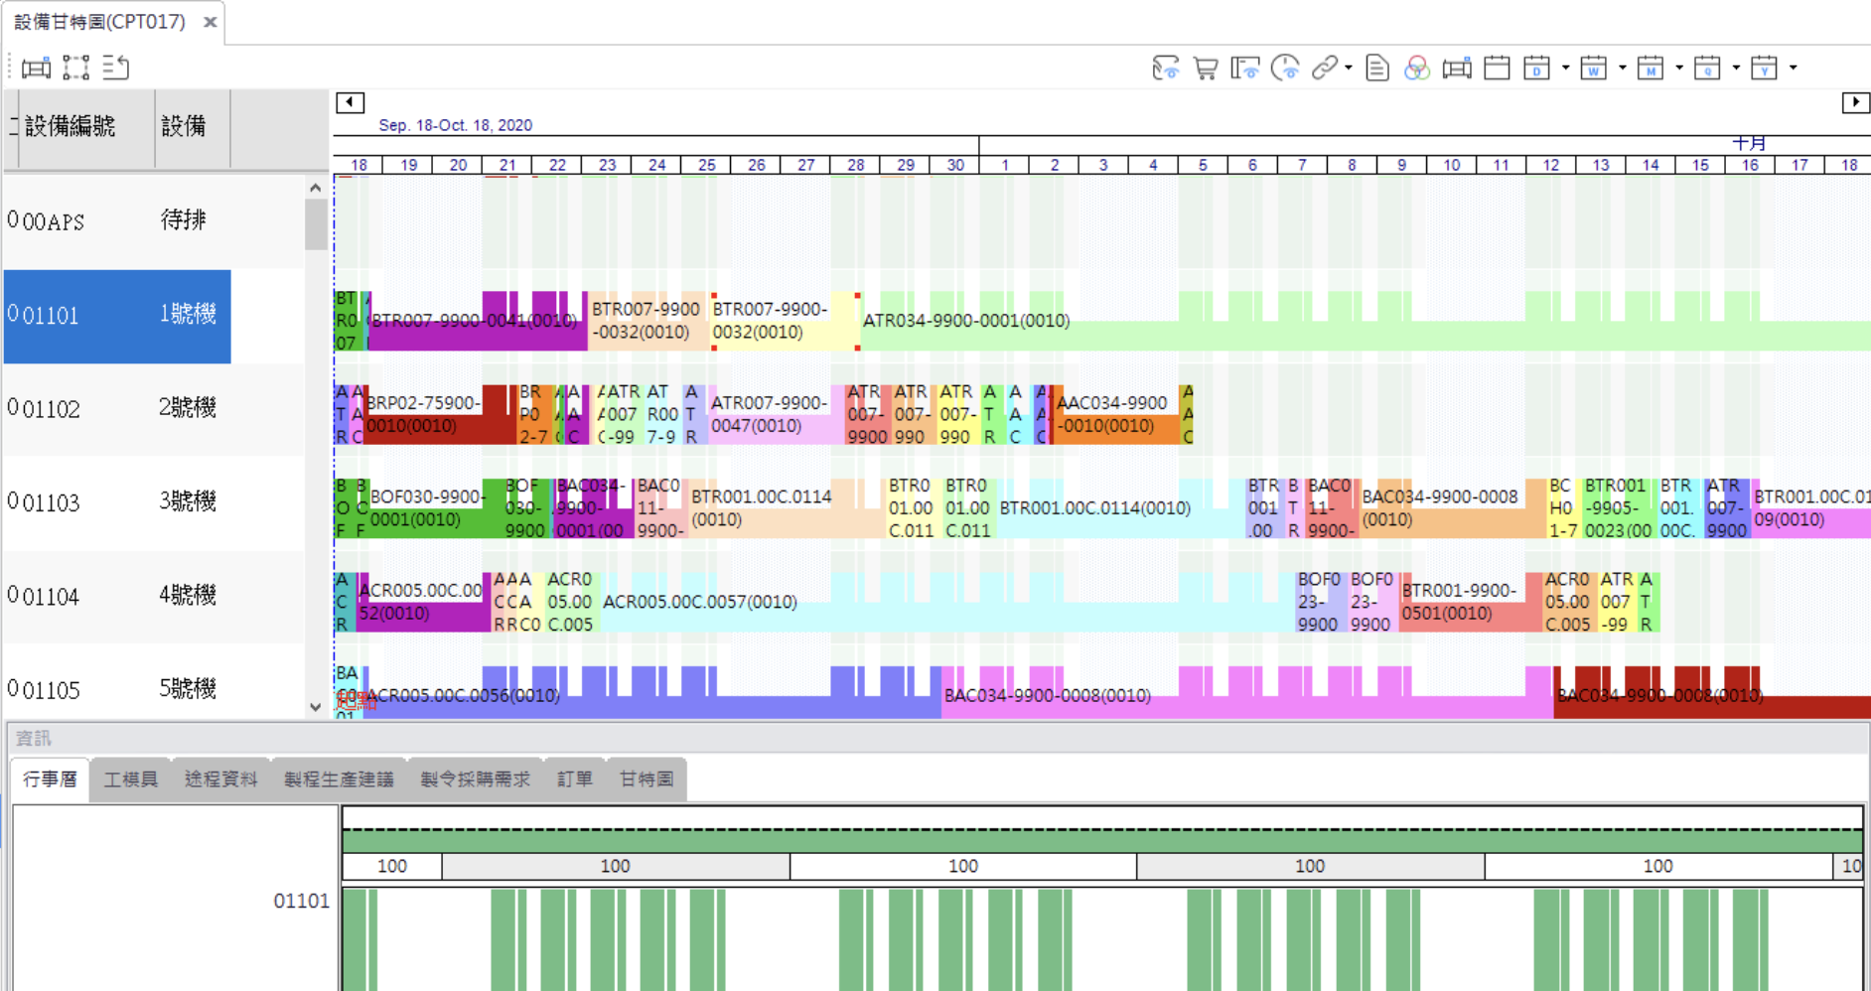
Task: Open the dropdown beside the quarterly calendar icon
Action: point(1736,68)
